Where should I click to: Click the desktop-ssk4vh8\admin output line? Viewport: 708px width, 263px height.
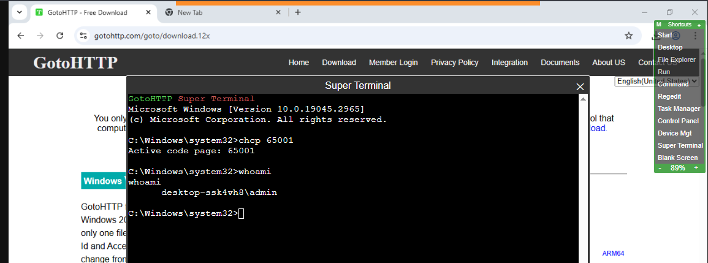coord(219,192)
